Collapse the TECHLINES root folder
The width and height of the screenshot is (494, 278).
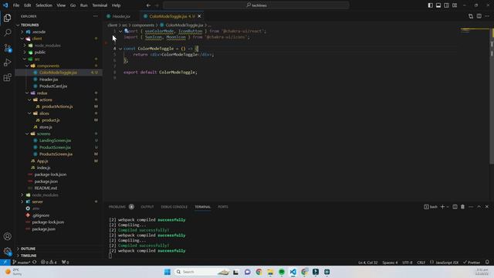pyautogui.click(x=18, y=25)
